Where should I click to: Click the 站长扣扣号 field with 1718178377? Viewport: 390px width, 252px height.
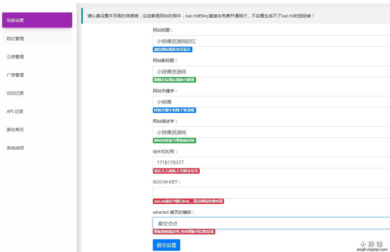tap(271, 162)
